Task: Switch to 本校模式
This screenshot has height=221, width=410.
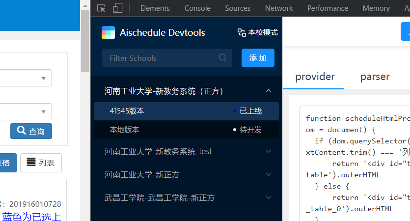Action: 258,32
